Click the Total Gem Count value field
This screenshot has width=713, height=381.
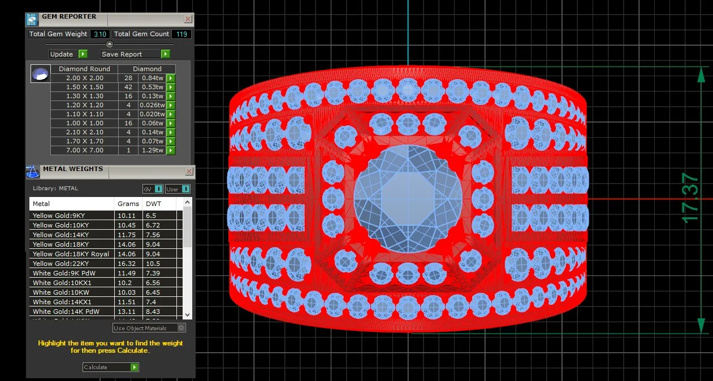pos(182,34)
